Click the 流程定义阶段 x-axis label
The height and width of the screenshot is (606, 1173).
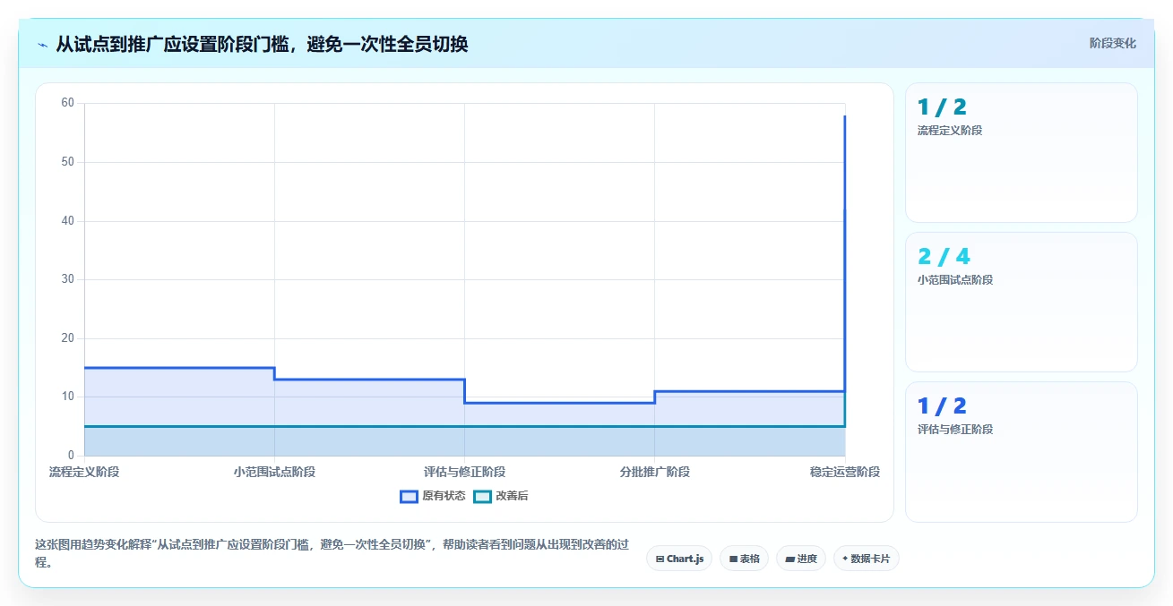[x=84, y=472]
